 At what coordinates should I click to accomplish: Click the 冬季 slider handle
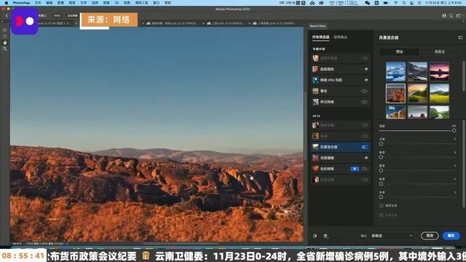(381, 197)
